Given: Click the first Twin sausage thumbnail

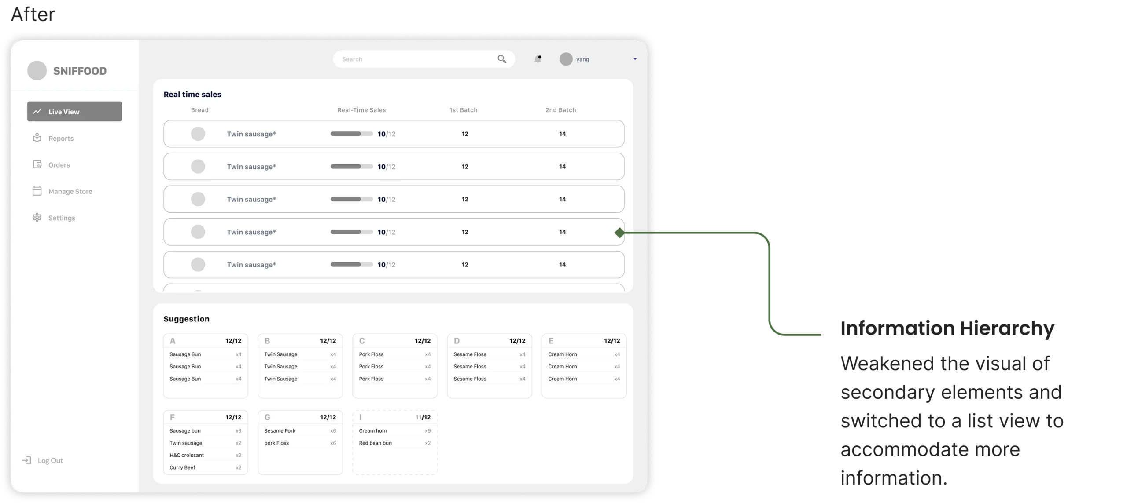Looking at the screenshot, I should tap(198, 134).
